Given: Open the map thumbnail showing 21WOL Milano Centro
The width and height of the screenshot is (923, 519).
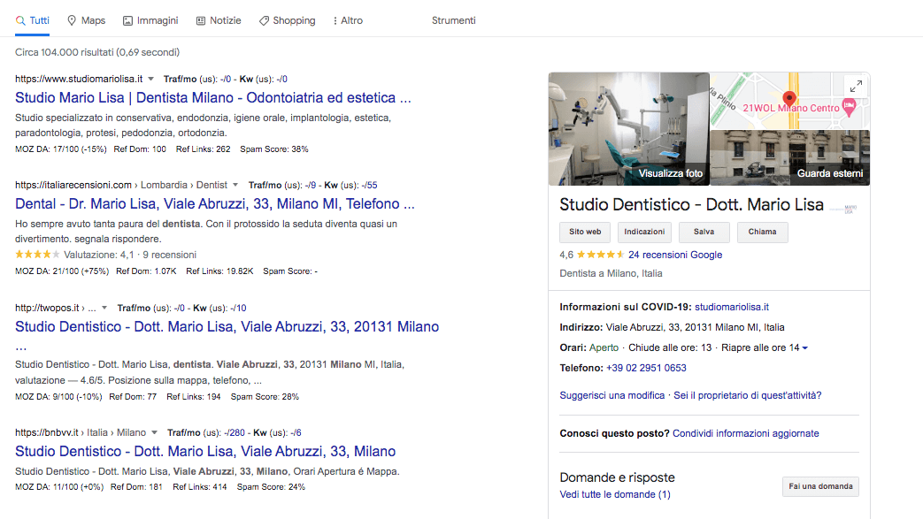Looking at the screenshot, I should point(790,101).
